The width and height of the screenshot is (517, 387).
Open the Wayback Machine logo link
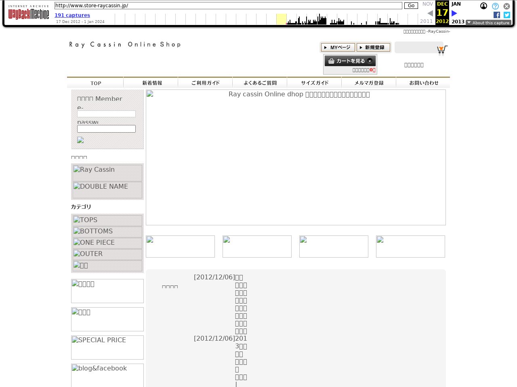point(29,12)
